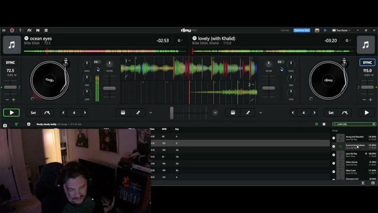Screen dimensions: 378x213
Task: Open Automix play queue icon at bottom
Action: [363, 183]
